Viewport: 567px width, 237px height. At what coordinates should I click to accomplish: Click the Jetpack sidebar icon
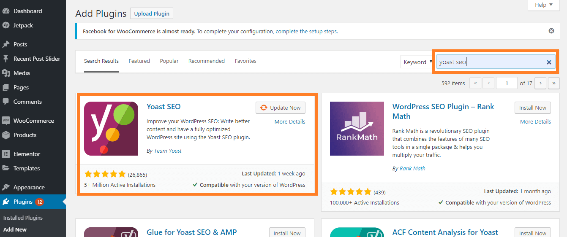pyautogui.click(x=6, y=25)
